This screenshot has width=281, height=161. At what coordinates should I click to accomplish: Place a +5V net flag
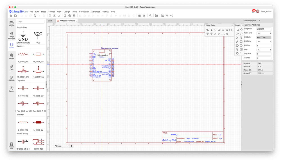click(x=211, y=34)
